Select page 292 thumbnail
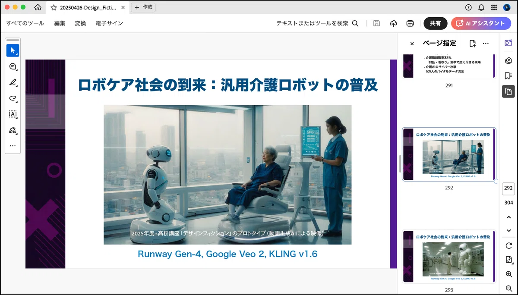Image resolution: width=518 pixels, height=295 pixels. click(x=449, y=154)
